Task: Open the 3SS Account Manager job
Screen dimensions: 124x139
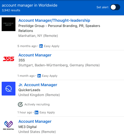Action: [x=35, y=55]
